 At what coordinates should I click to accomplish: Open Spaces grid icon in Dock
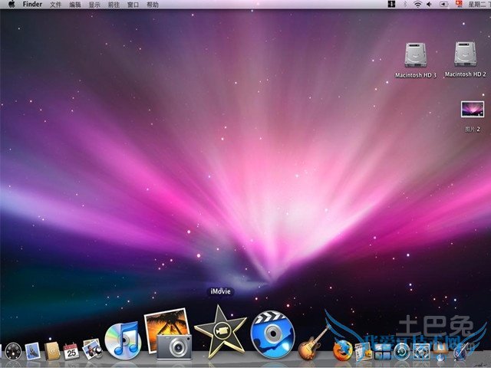click(x=382, y=352)
